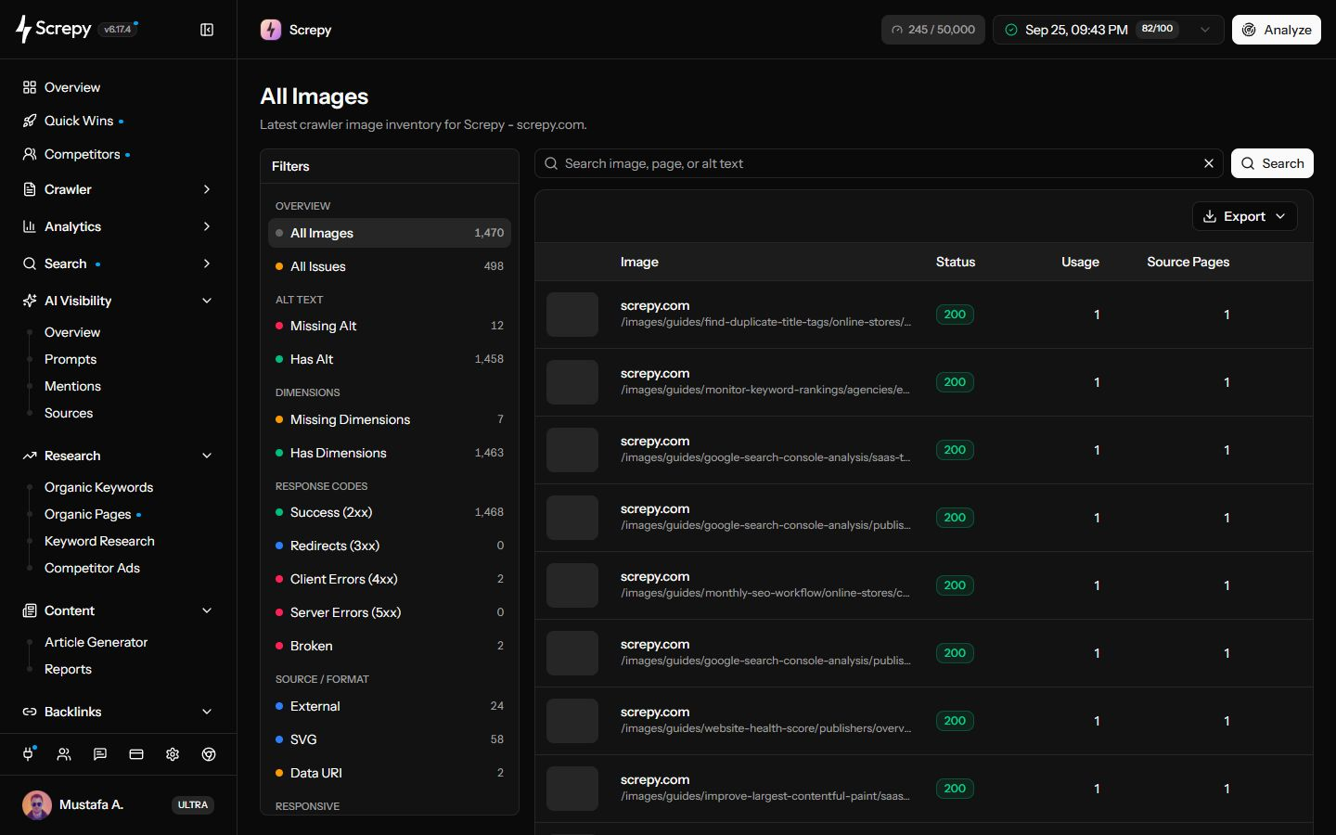
Task: Click the Quick Wins rocket icon
Action: pos(30,121)
